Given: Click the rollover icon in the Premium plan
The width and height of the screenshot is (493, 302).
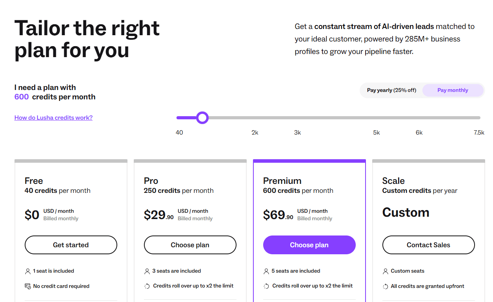Looking at the screenshot, I should [x=266, y=286].
